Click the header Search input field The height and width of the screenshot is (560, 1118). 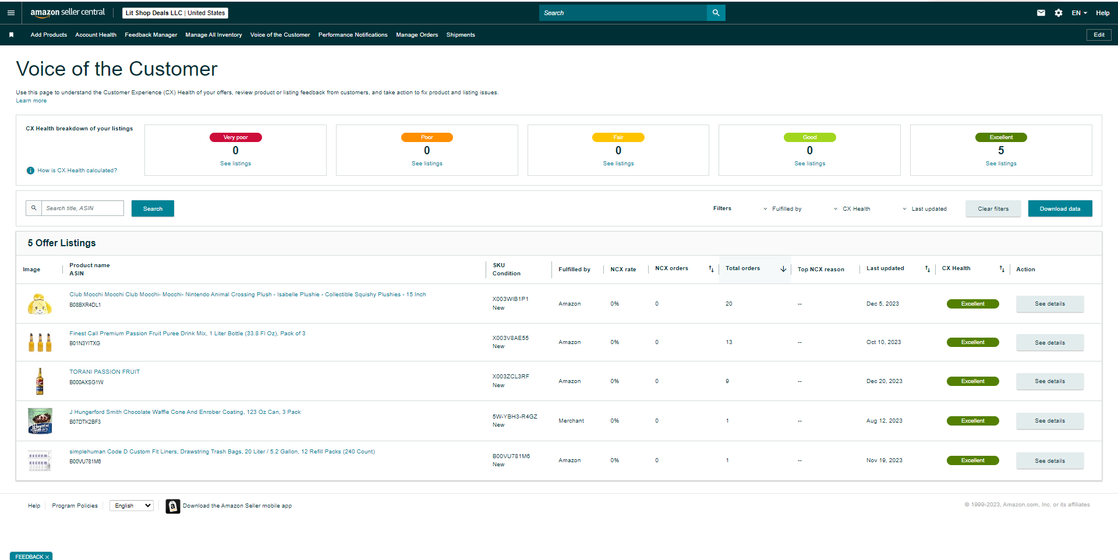[x=623, y=13]
